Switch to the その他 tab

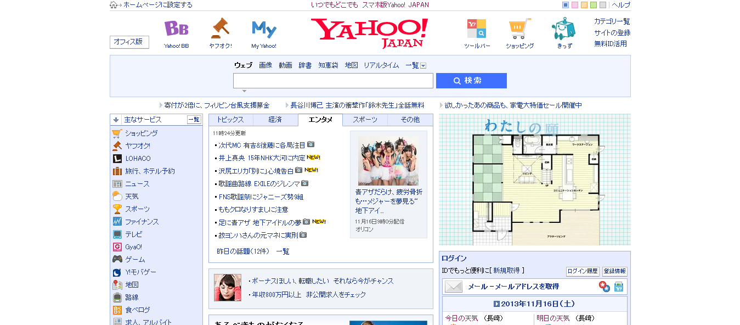tap(410, 120)
